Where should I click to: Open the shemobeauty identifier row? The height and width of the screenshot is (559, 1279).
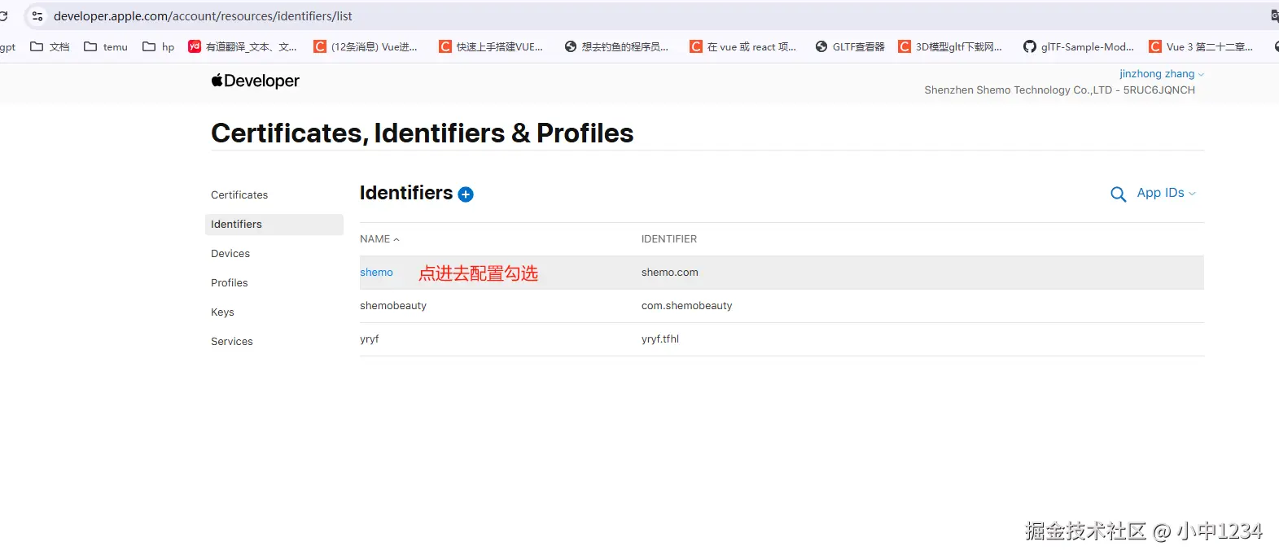click(393, 306)
